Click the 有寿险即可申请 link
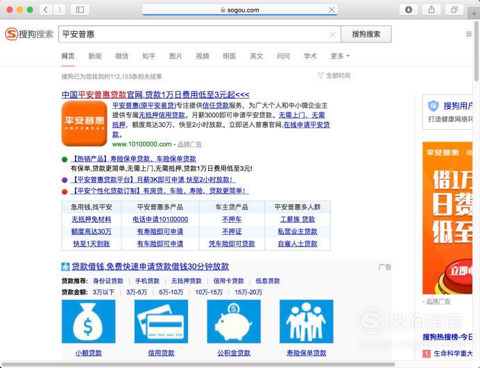Image resolution: width=480 pixels, height=368 pixels. tap(160, 232)
